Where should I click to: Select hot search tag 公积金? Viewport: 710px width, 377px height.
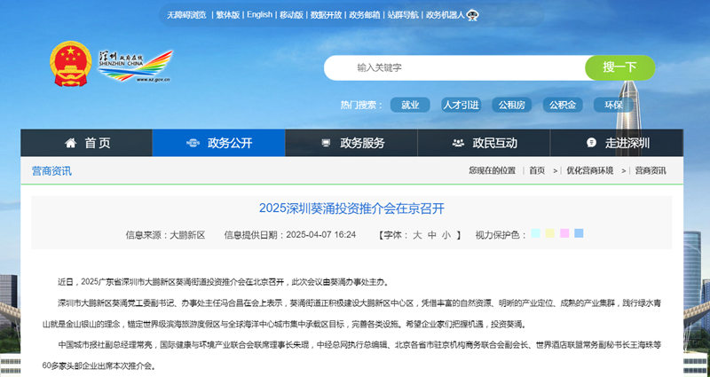click(563, 105)
